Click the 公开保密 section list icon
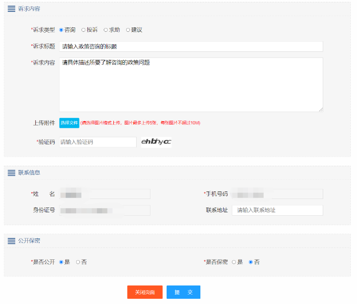Screen dimensions: 357x304 pyautogui.click(x=11, y=241)
